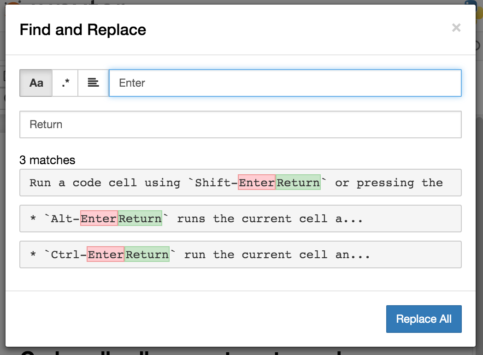Enable the regular expression .* toggle
The width and height of the screenshot is (483, 355).
(x=65, y=83)
